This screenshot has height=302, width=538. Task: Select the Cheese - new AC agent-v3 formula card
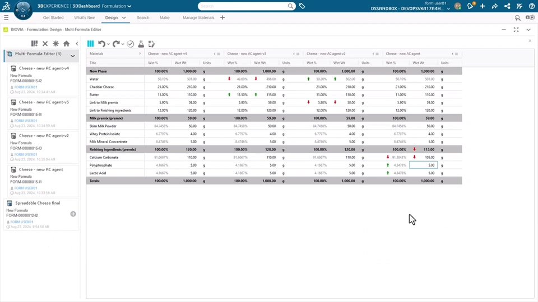43,114
